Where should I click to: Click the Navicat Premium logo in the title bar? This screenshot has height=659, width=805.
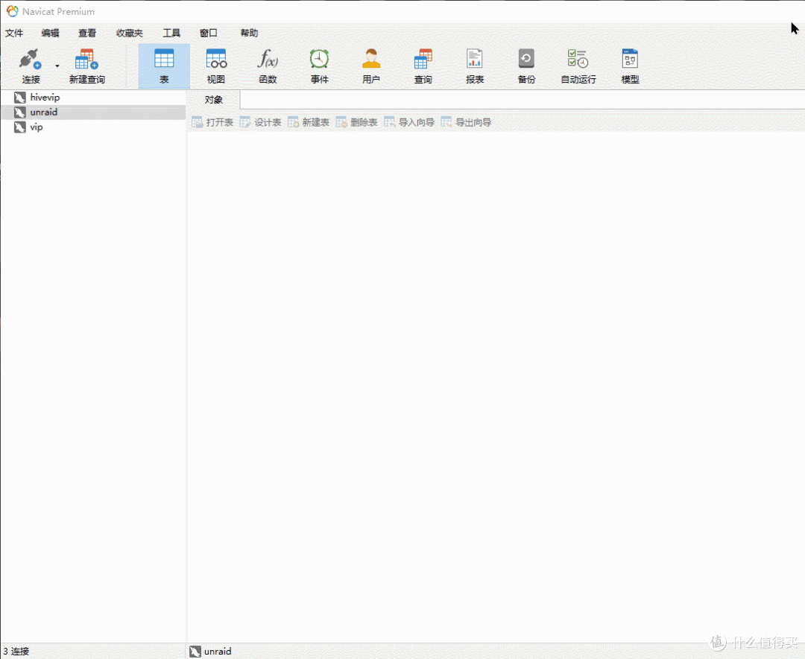point(13,11)
